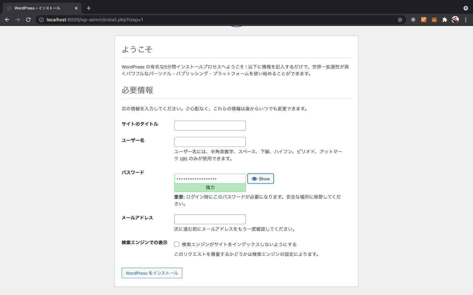The width and height of the screenshot is (473, 295).
Task: Open the tab search dropdown arrow
Action: pyautogui.click(x=466, y=8)
